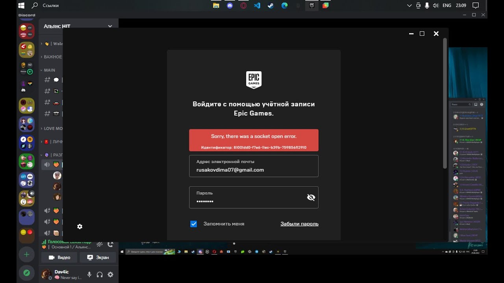Collapse the MAIN category

(48, 70)
